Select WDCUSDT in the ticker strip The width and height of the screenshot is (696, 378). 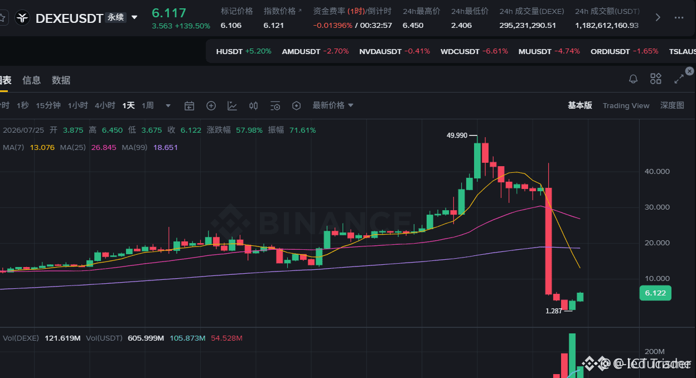474,51
